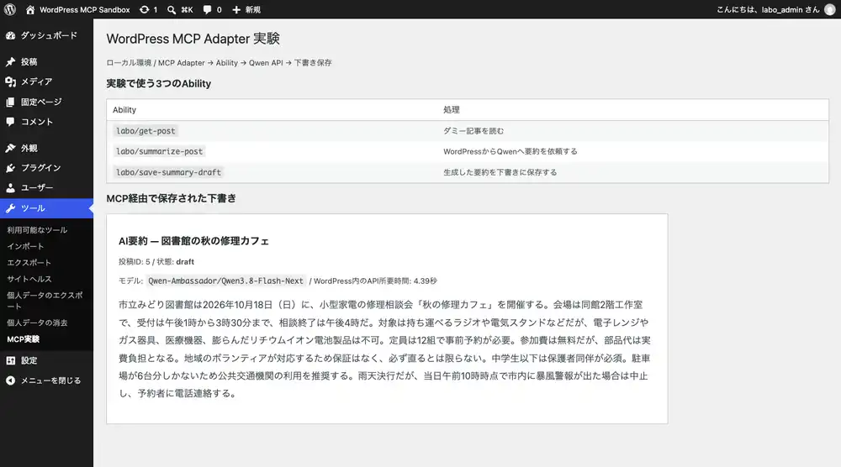Go to 個人データのエクスポート submenu
The height and width of the screenshot is (467, 841).
45,301
